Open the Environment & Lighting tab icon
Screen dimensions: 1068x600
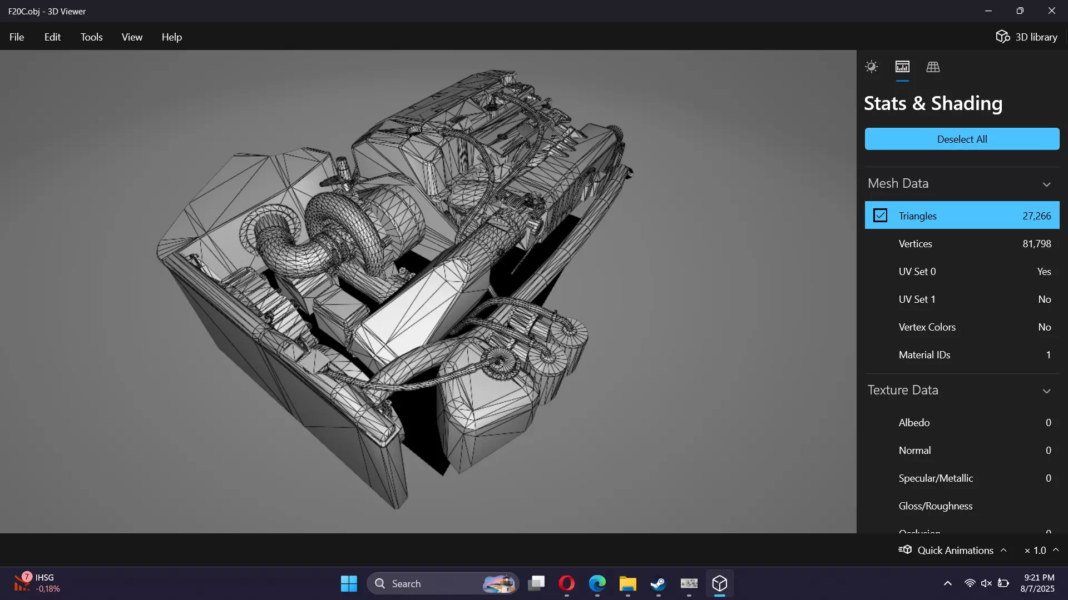click(872, 67)
